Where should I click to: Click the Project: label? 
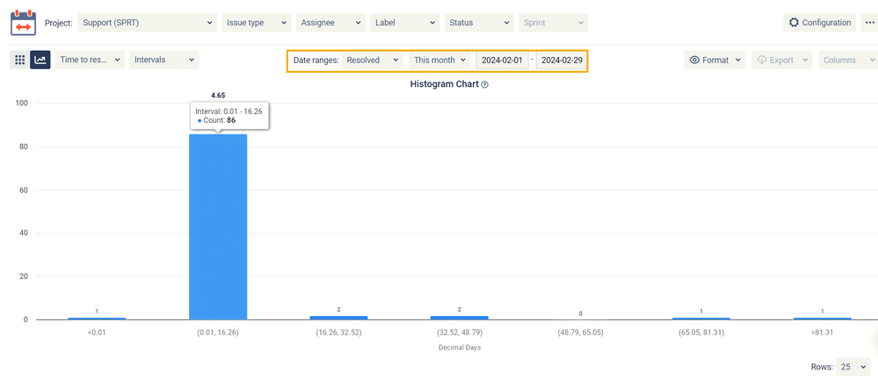pyautogui.click(x=58, y=23)
